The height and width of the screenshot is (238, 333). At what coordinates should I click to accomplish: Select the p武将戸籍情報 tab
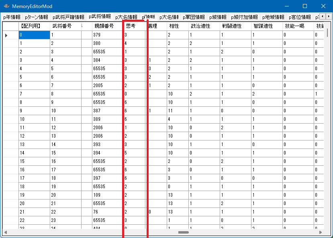tap(68, 17)
